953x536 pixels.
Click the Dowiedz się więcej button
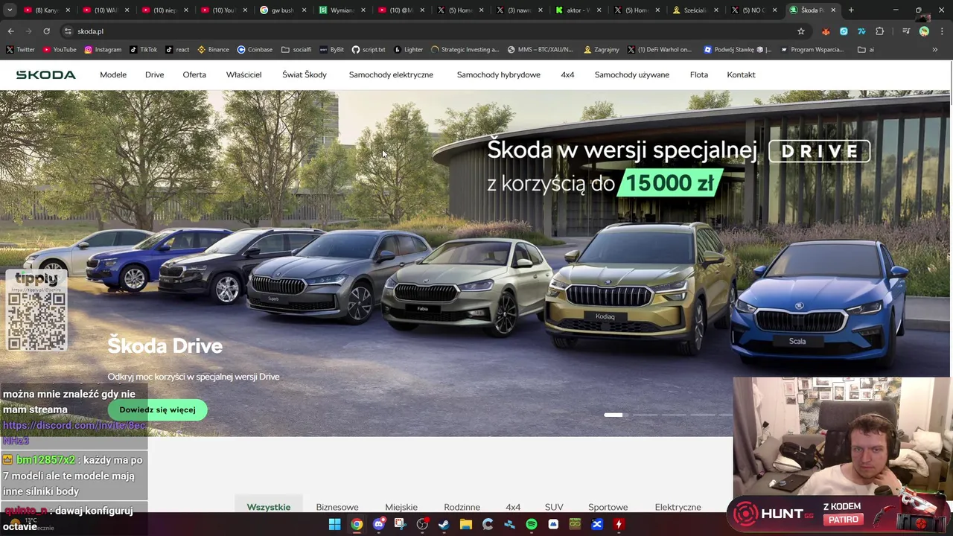pyautogui.click(x=157, y=409)
